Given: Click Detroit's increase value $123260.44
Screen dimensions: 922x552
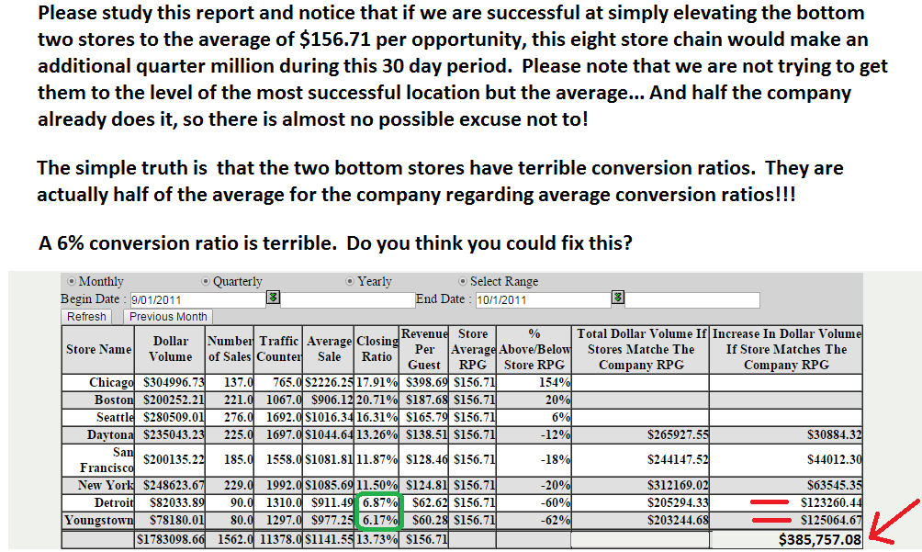Looking at the screenshot, I should 786,503.
